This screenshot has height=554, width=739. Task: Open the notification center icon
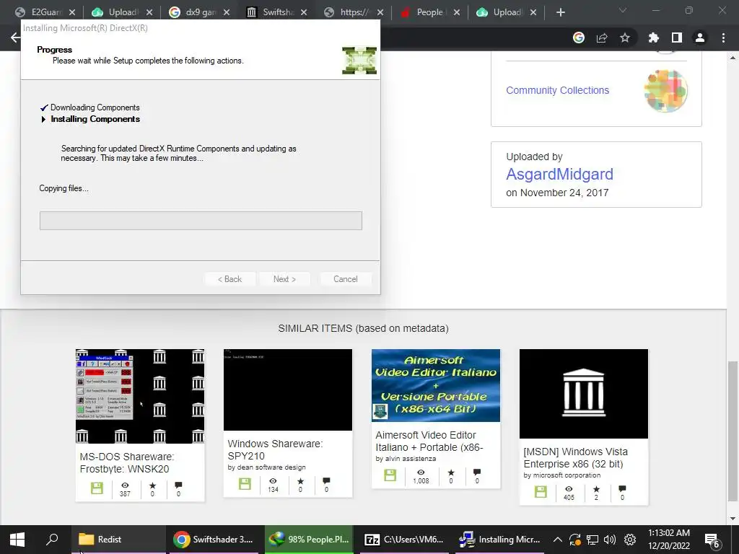pos(712,540)
